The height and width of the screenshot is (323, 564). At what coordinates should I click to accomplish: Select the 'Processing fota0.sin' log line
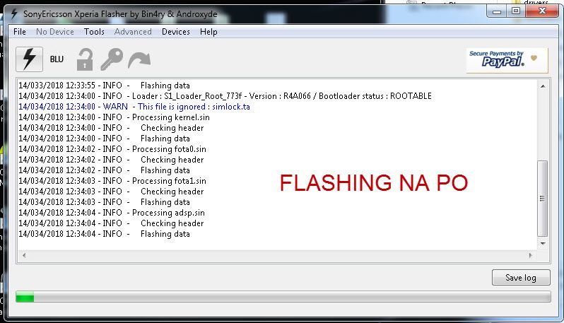pos(112,149)
